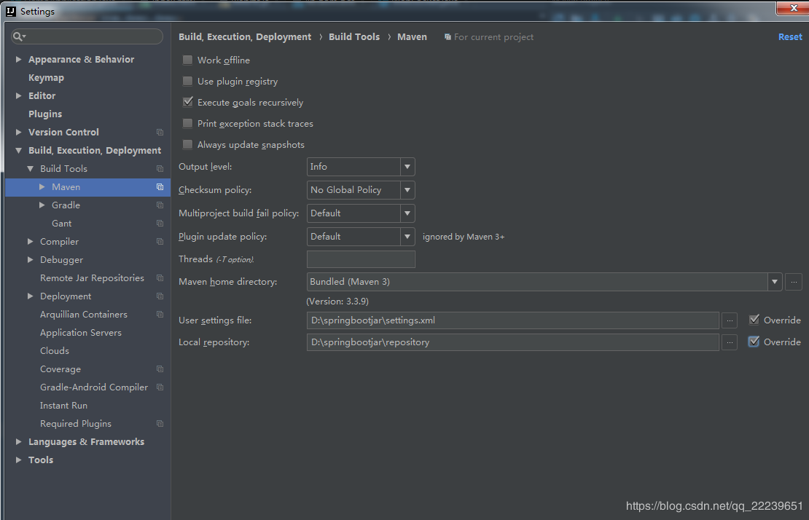Click Build Tools in the breadcrumb
This screenshot has height=520, width=809.
point(354,37)
